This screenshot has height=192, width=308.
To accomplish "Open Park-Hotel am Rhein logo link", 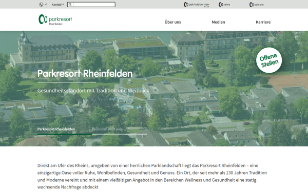I will 197,5.
